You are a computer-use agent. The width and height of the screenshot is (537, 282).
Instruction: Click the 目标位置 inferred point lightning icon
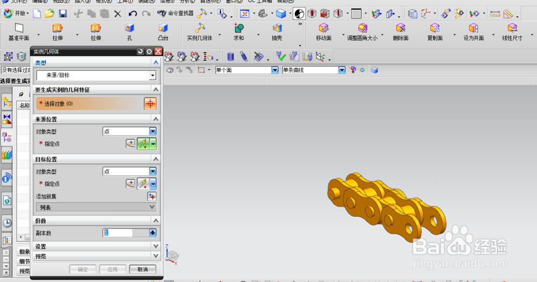143,184
